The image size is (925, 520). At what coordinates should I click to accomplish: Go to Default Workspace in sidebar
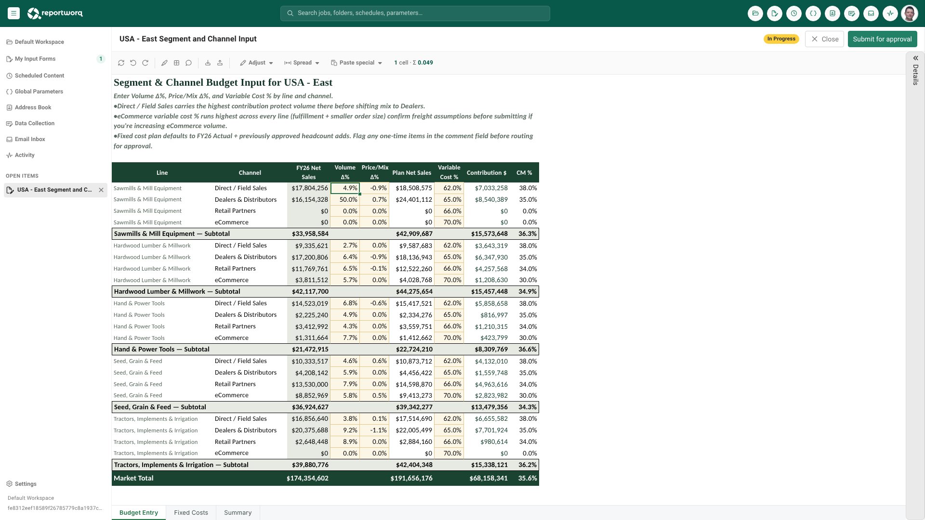click(55, 42)
